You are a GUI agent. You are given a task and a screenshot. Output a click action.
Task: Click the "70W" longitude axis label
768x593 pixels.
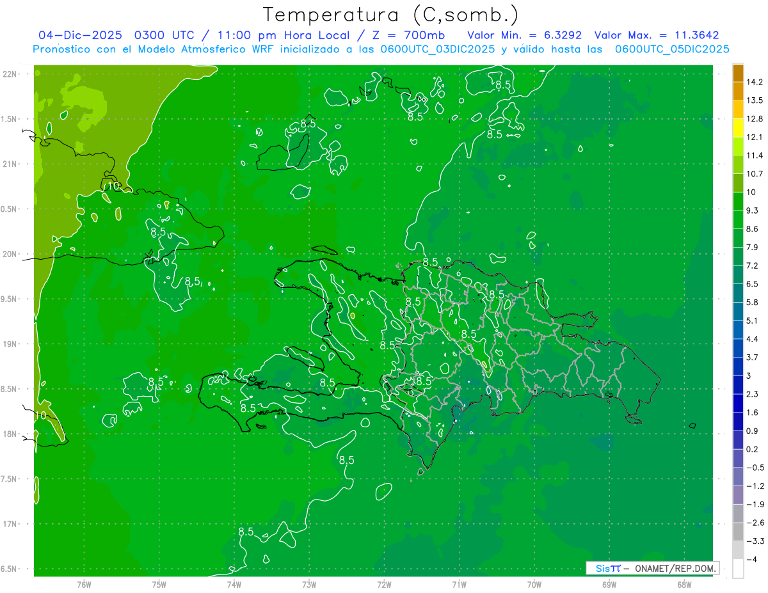pyautogui.click(x=534, y=584)
